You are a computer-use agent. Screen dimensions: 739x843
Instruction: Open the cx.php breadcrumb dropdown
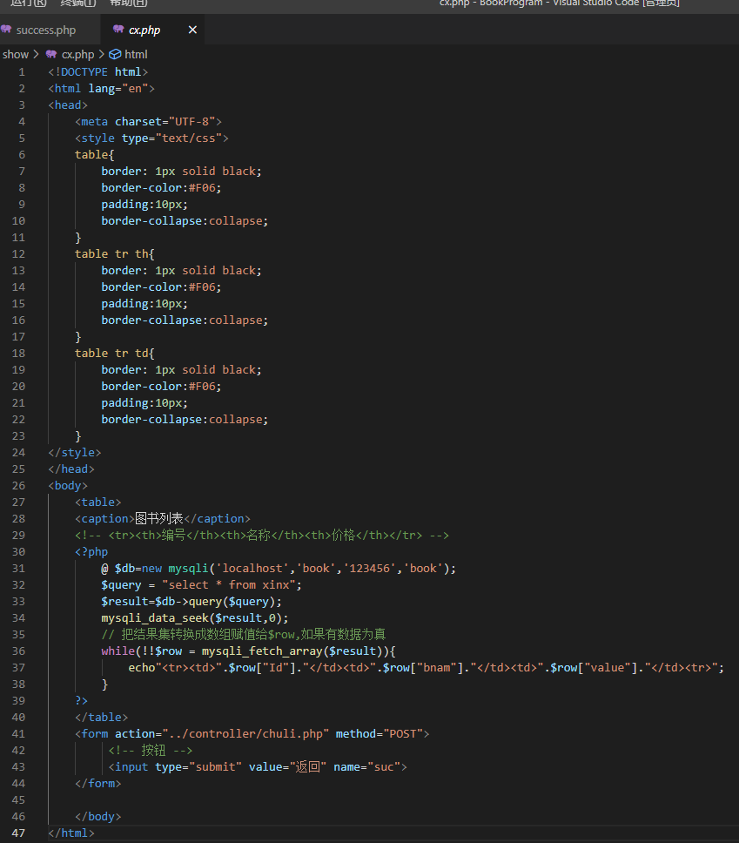pyautogui.click(x=78, y=54)
